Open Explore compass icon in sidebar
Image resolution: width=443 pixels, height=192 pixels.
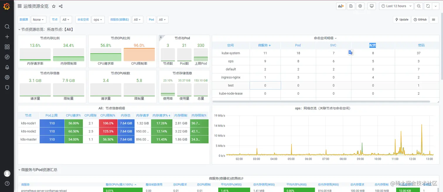click(x=7, y=57)
